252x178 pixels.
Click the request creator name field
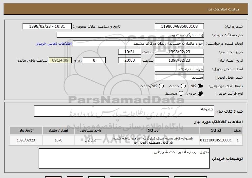(x=138, y=43)
